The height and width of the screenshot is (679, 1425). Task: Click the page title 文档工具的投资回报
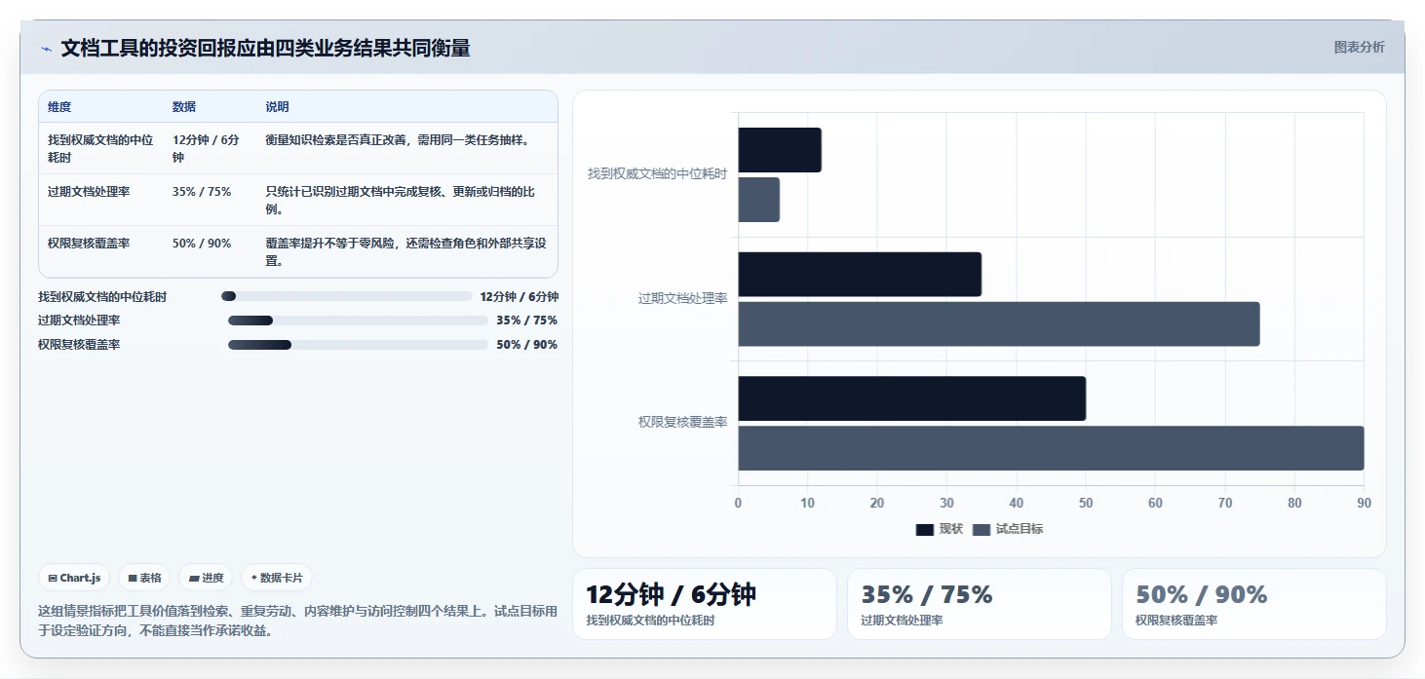(265, 48)
